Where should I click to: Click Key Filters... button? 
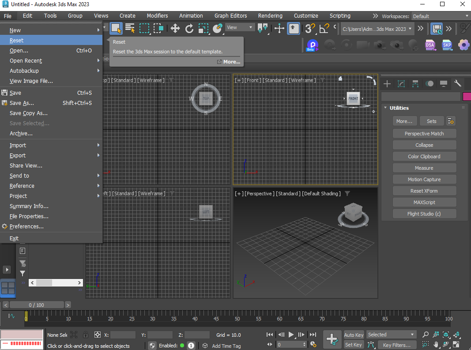(396, 345)
